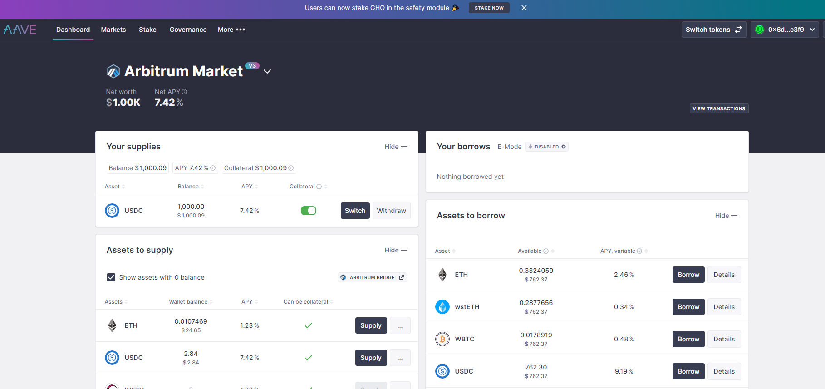
Task: Open the market selector chevron
Action: [x=267, y=72]
